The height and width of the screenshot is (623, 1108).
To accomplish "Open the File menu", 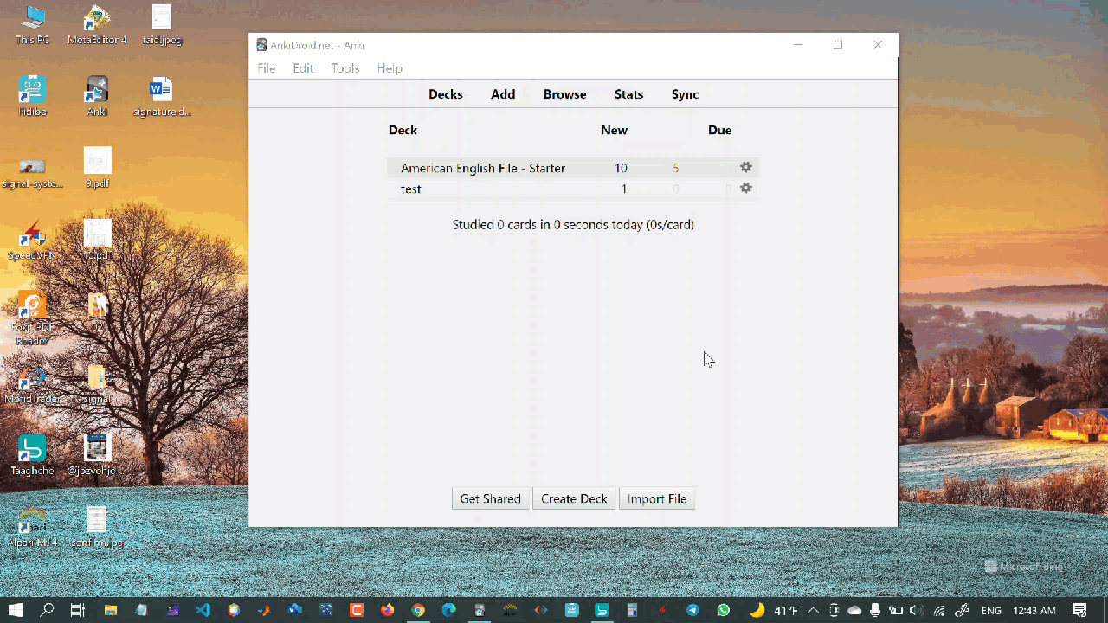I will 267,68.
